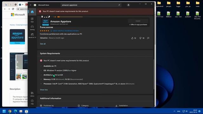Collapse requirements with Show less
The width and height of the screenshot is (203, 114).
44,90
